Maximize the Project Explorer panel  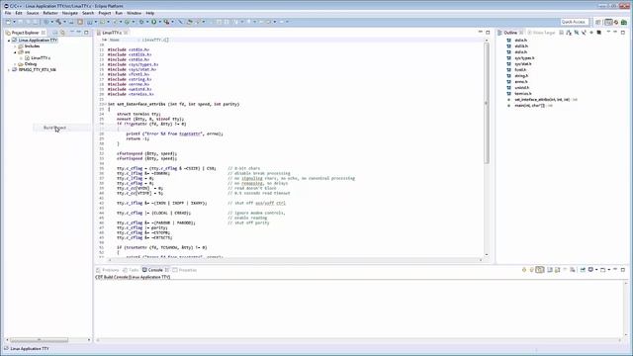click(86, 33)
